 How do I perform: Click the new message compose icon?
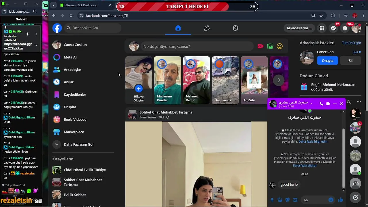point(355,198)
